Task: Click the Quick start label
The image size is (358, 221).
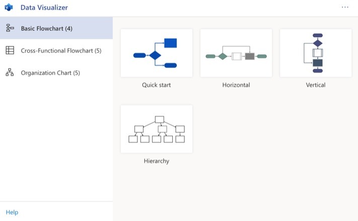Action: [x=157, y=85]
